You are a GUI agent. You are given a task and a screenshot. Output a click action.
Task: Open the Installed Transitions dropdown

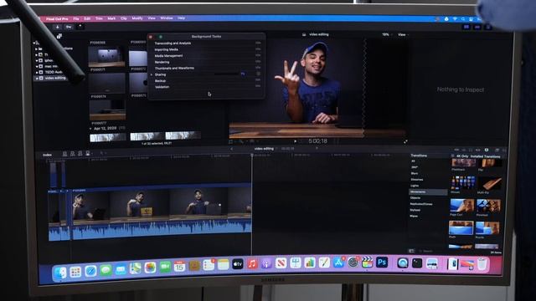click(485, 156)
